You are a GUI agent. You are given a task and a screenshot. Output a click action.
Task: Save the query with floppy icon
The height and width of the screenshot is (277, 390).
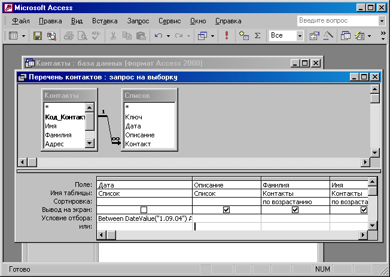38,36
